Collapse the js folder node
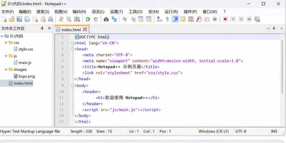286x143 pixels. 6,56
